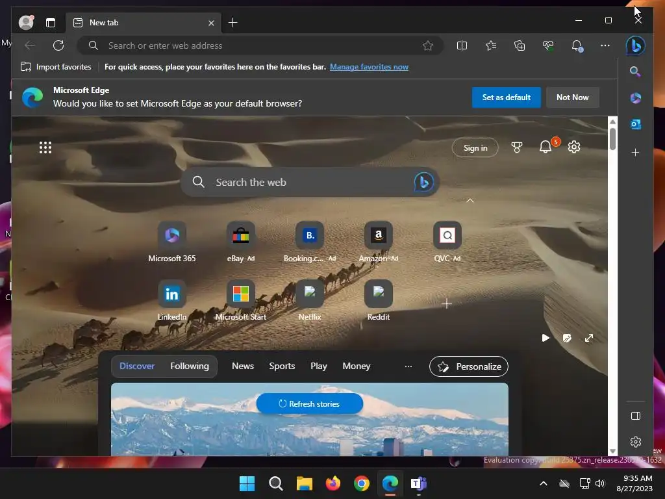Click Refresh stories button
Screen dimensions: 665x499
[x=310, y=403]
